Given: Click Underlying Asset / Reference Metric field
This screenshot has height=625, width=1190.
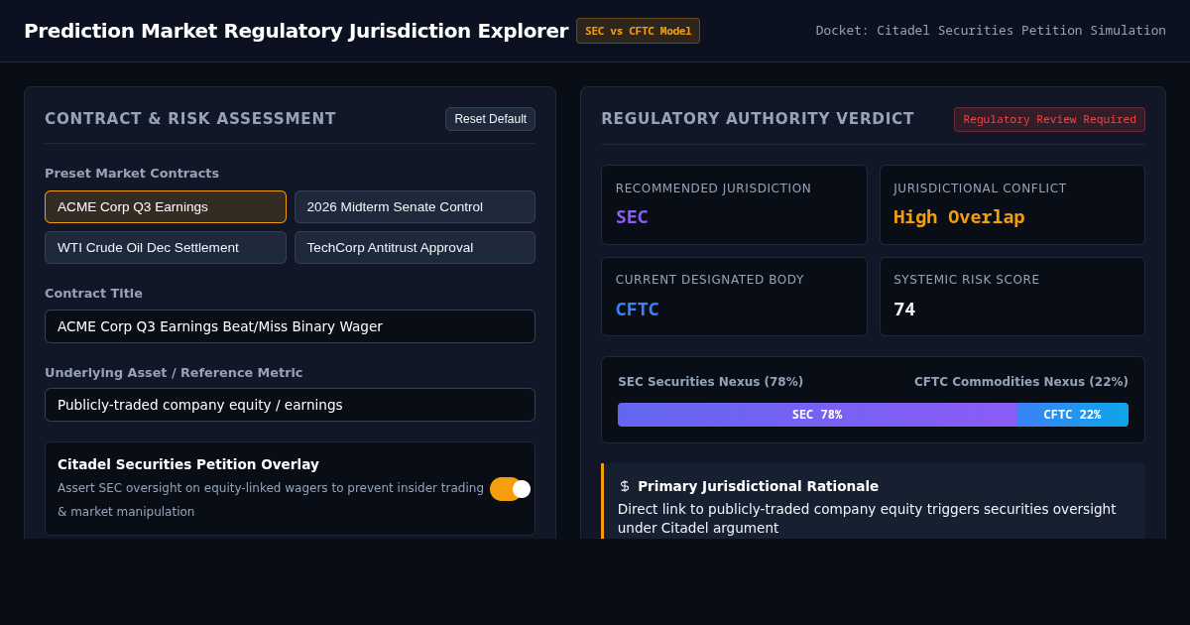Looking at the screenshot, I should pos(290,405).
